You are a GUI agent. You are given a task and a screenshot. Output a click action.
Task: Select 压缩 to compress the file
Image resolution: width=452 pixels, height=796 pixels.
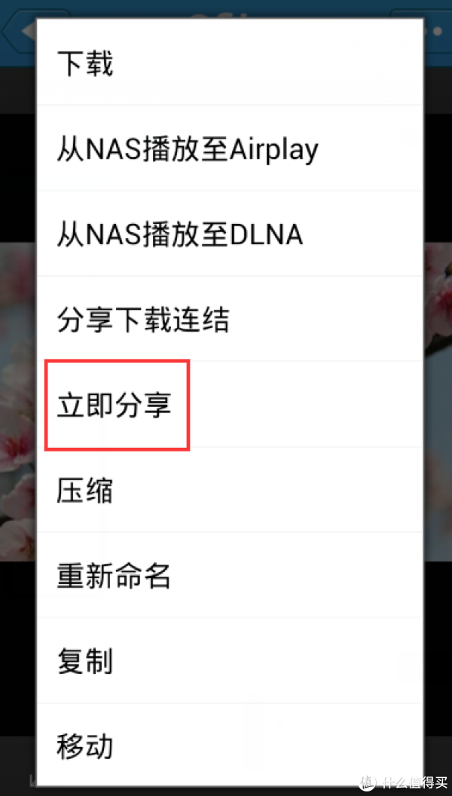pyautogui.click(x=229, y=490)
